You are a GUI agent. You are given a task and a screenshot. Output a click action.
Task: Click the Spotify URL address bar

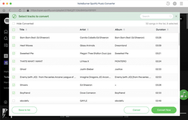point(63,10)
